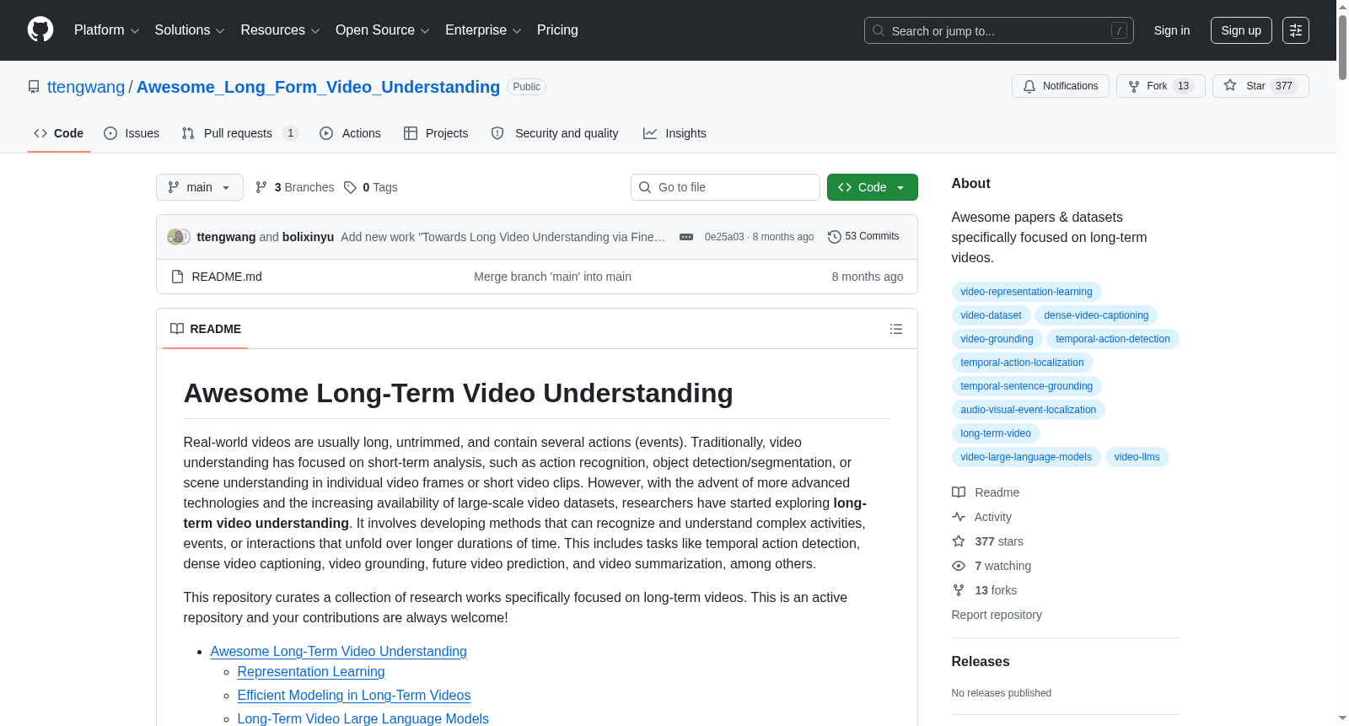Select the README tab heading

pyautogui.click(x=206, y=329)
